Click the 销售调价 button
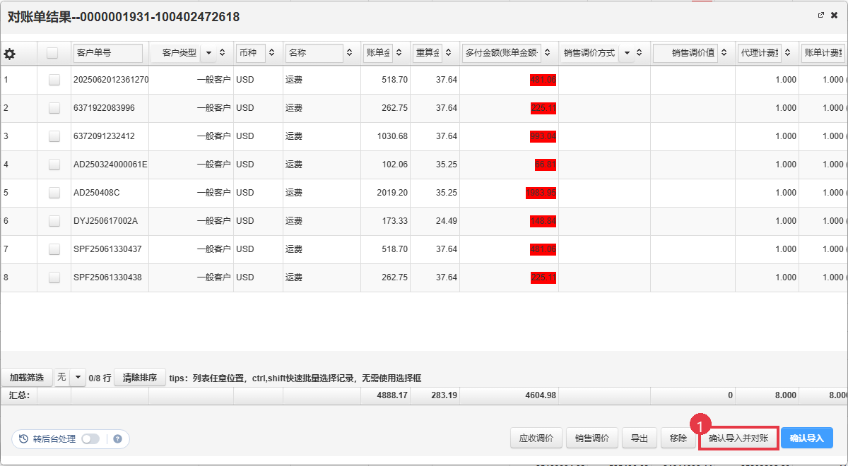 (592, 438)
